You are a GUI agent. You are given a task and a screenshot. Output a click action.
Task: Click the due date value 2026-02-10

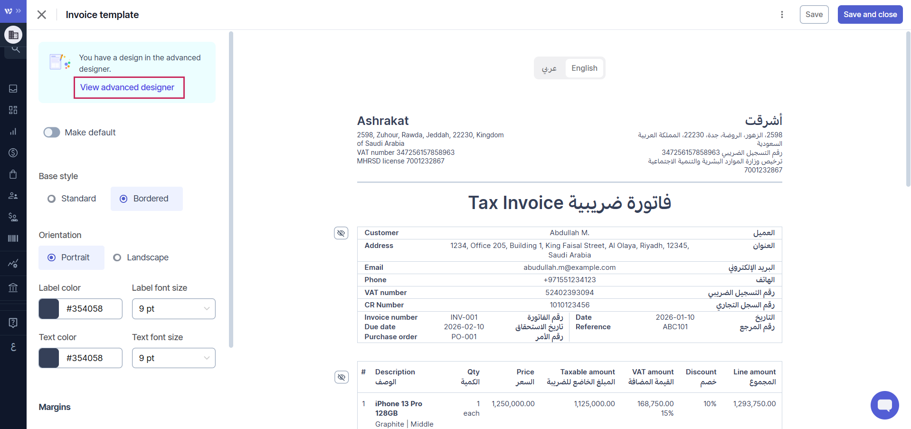(464, 327)
